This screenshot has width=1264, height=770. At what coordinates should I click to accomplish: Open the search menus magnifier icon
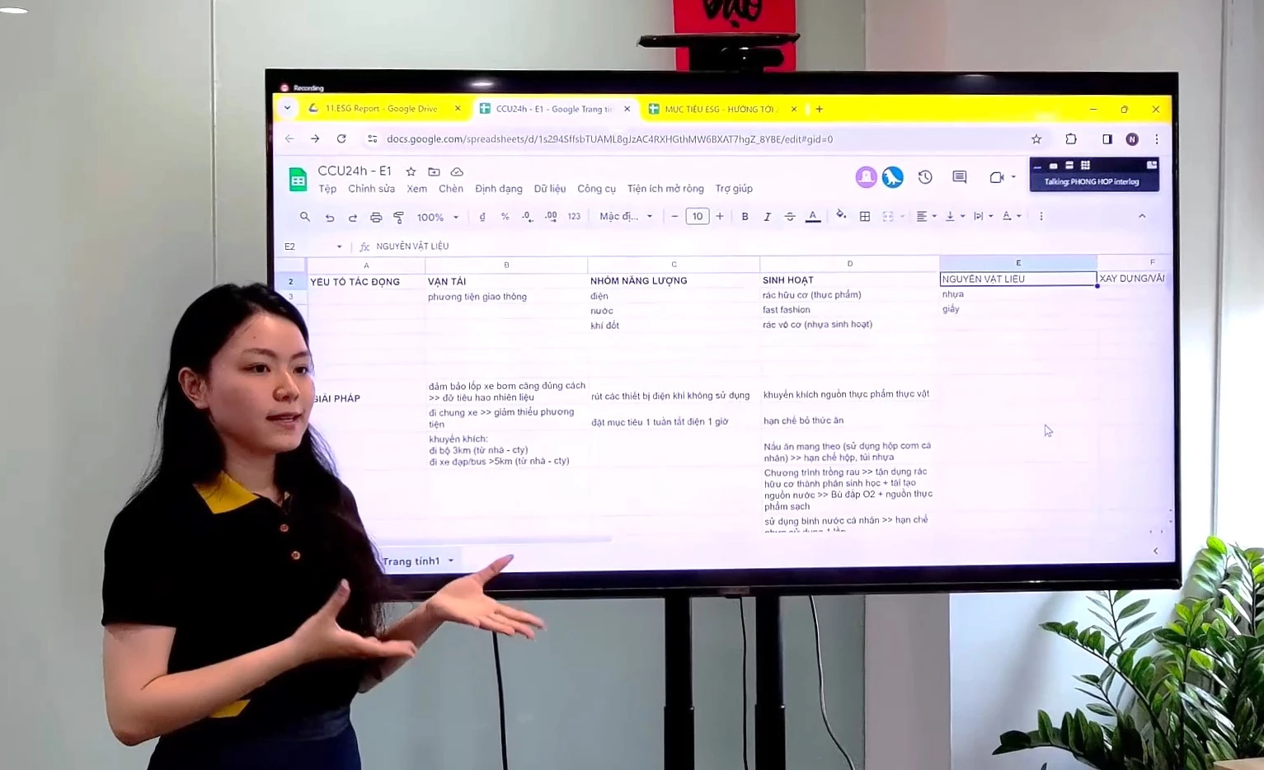tap(305, 217)
